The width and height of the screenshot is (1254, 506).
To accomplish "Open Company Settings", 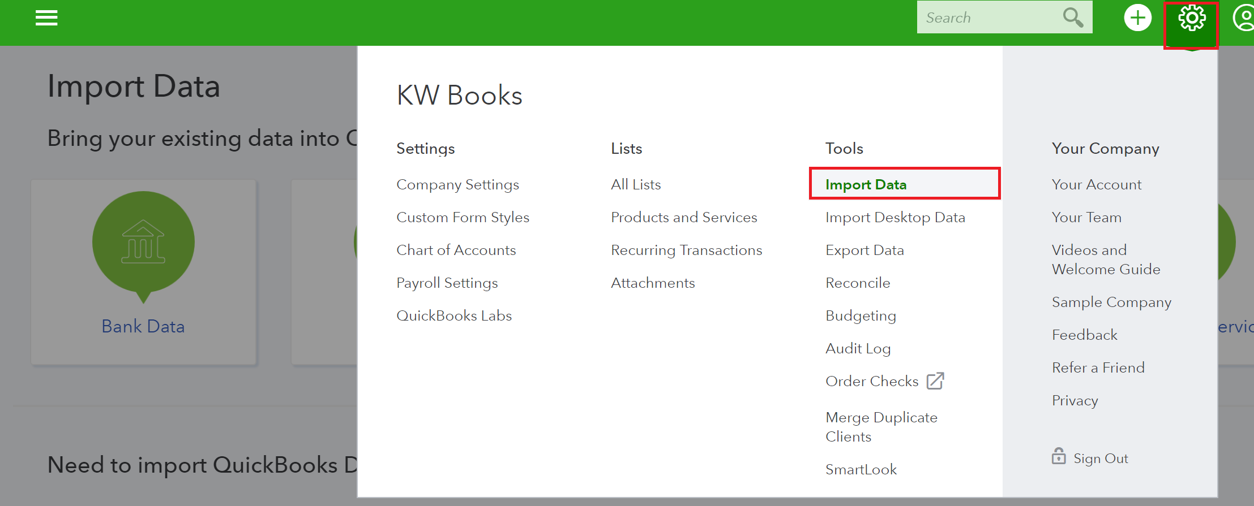I will click(x=457, y=185).
